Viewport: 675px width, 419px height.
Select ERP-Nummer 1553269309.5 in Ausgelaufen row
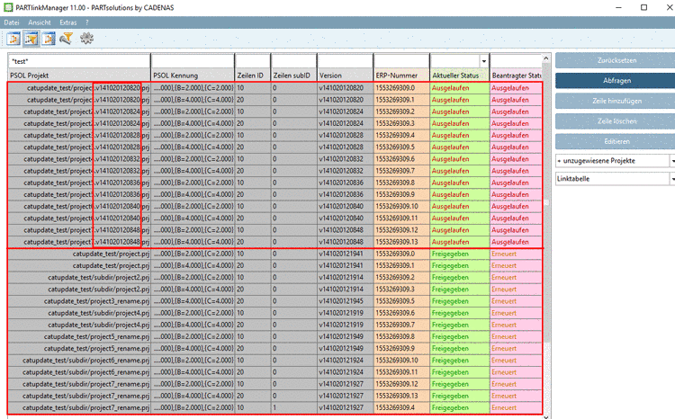pos(401,147)
